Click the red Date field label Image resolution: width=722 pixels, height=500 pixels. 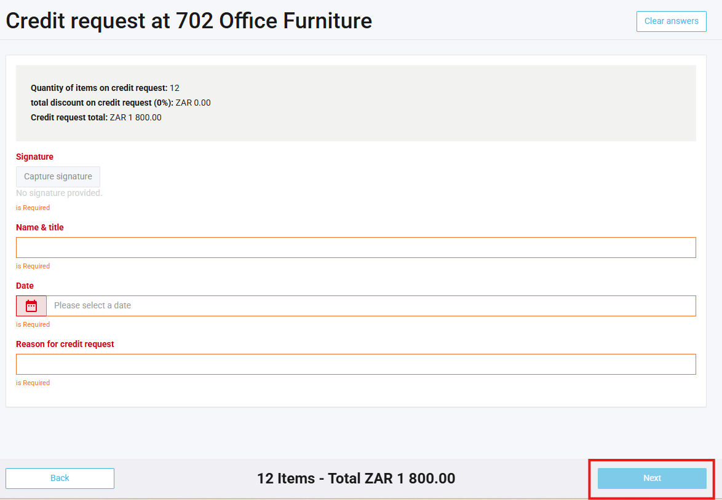25,286
